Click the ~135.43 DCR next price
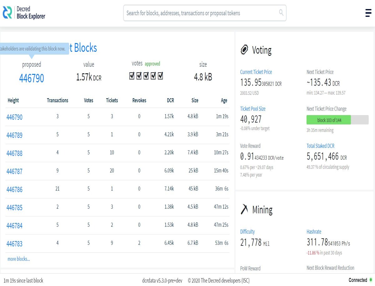Viewport: 375px width, 286px height. (323, 83)
